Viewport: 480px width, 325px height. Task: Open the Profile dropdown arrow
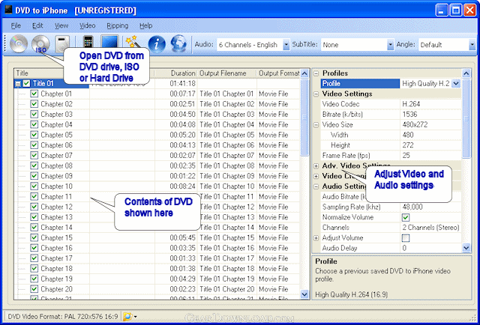[x=456, y=83]
